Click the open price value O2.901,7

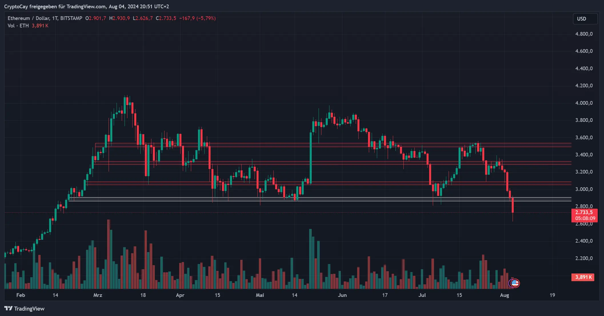click(x=96, y=18)
